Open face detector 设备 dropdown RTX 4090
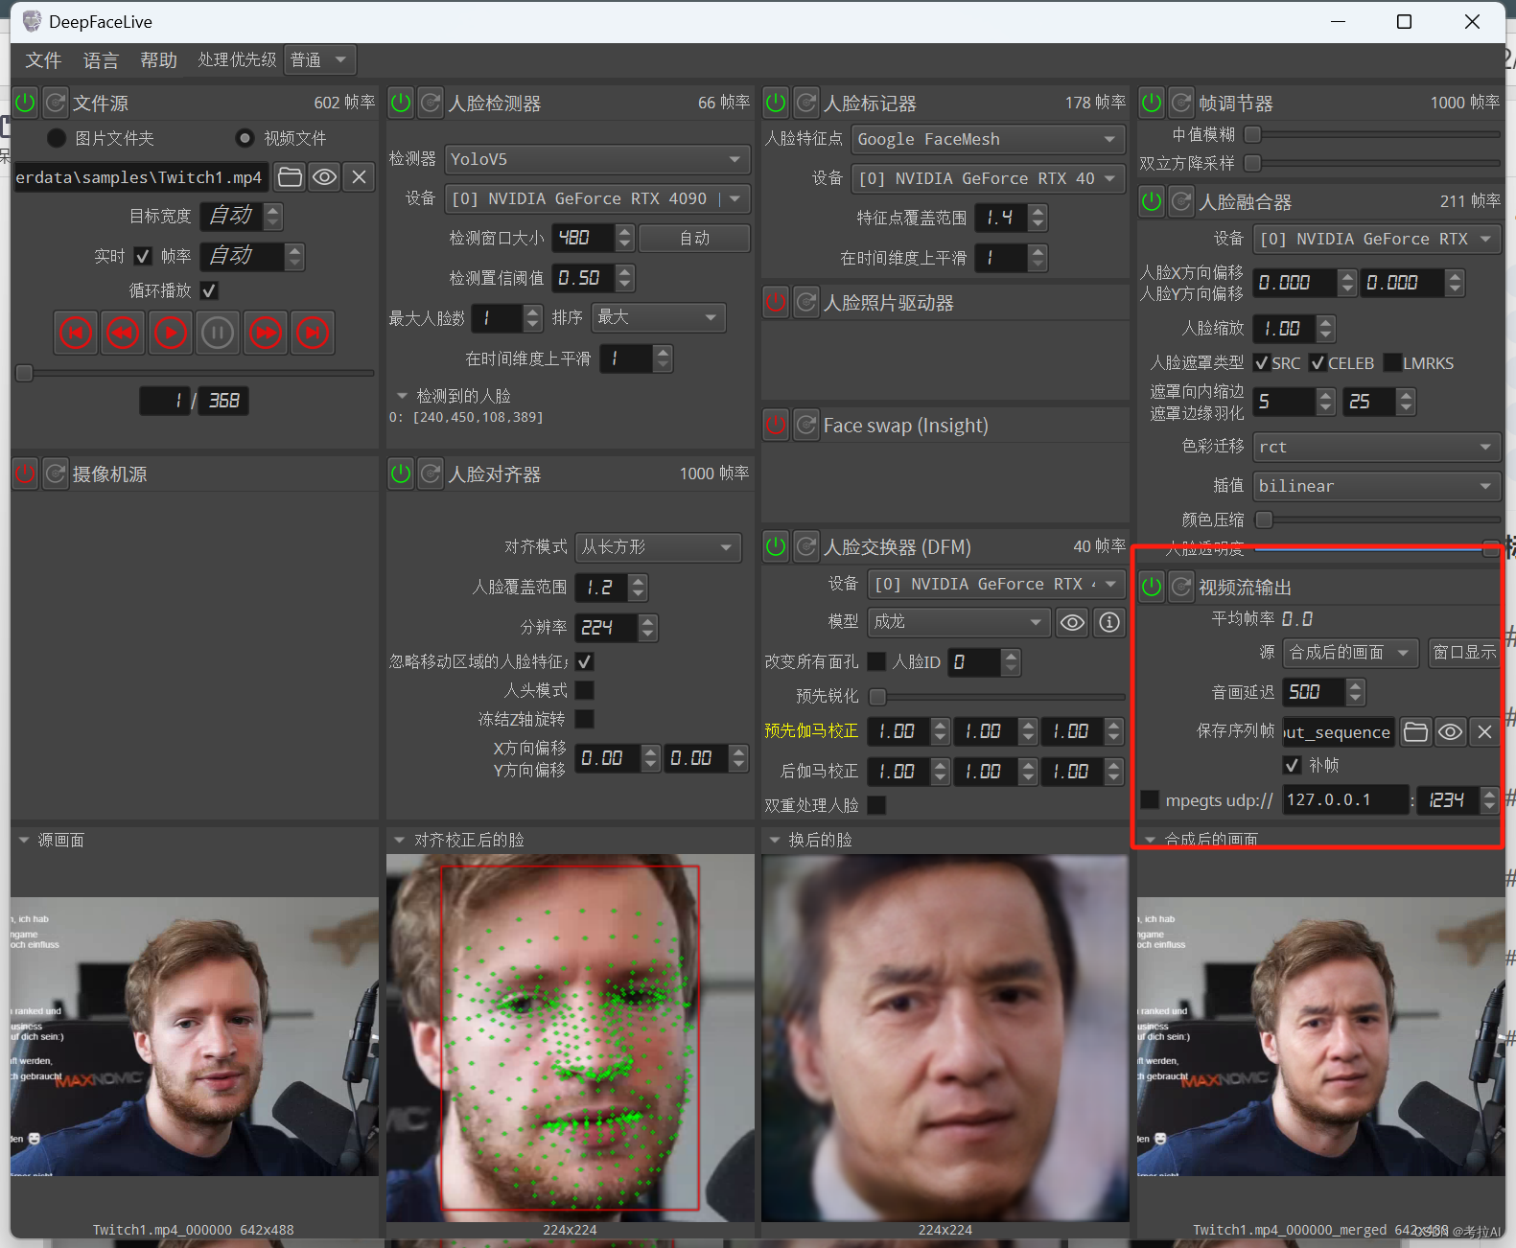Screen dimensions: 1516x1248 point(596,198)
